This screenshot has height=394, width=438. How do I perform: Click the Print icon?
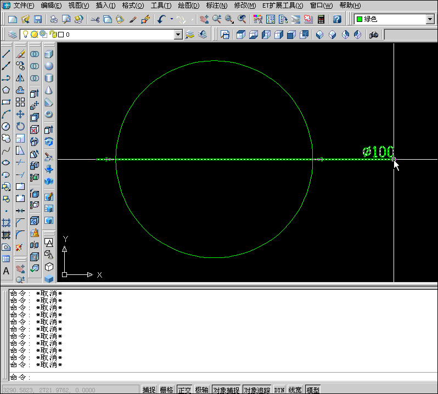54,19
